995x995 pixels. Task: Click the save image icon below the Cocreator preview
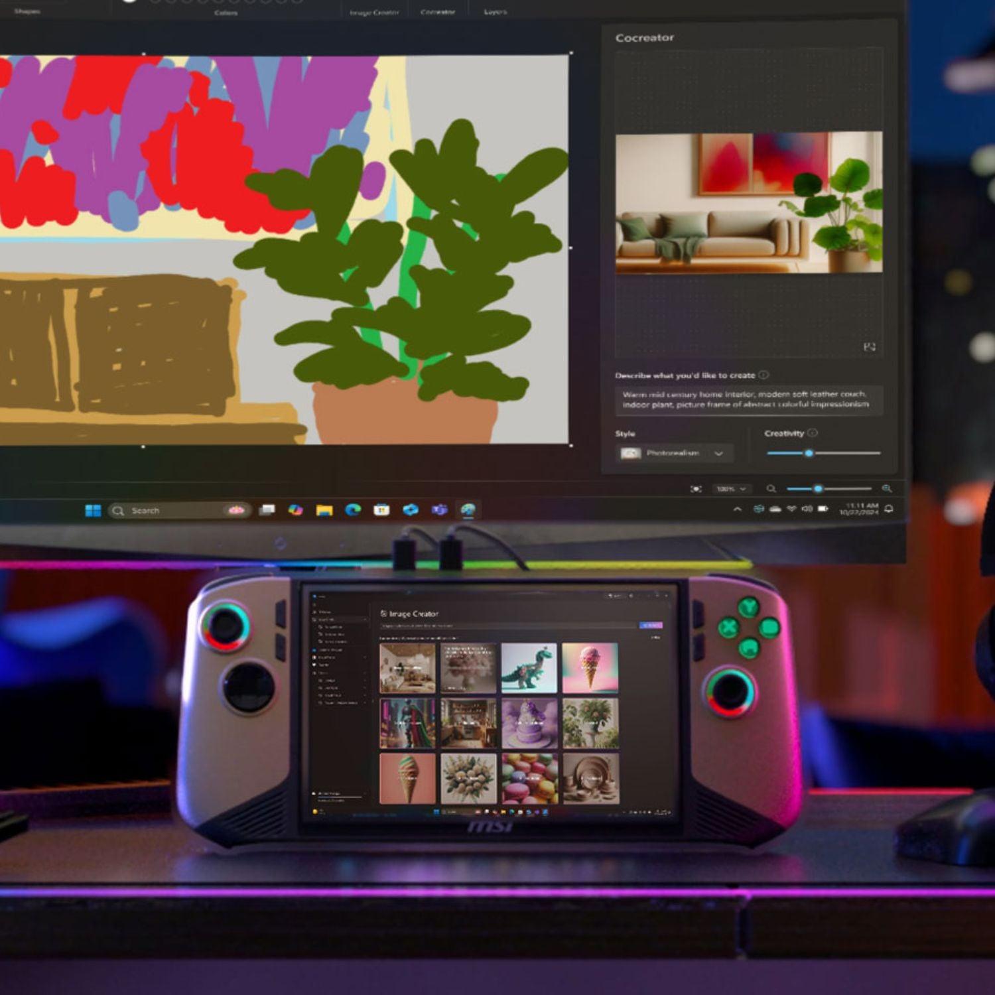click(x=869, y=347)
